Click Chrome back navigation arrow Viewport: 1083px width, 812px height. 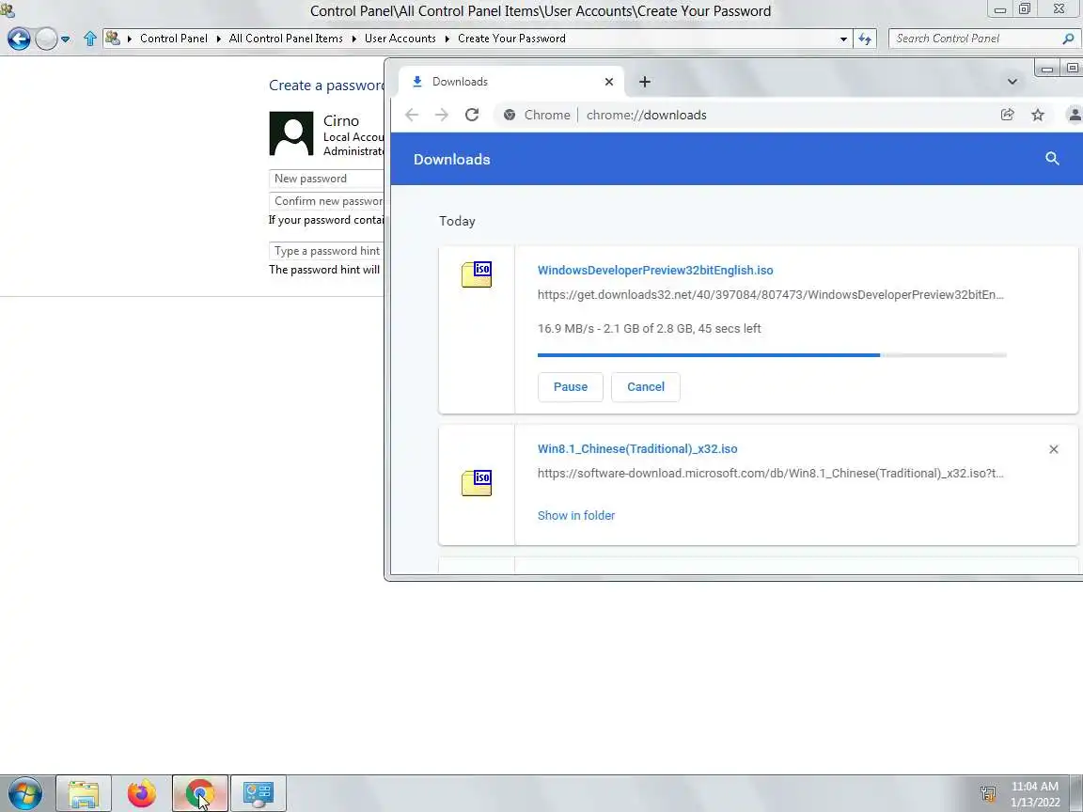412,115
